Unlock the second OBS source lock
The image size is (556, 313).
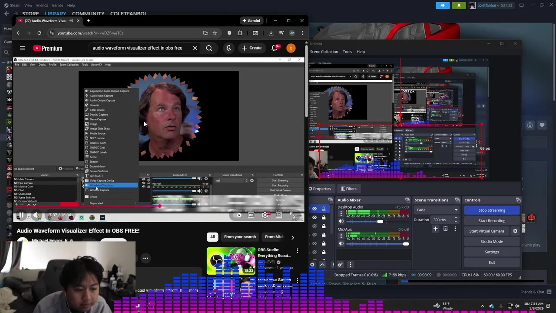324,217
